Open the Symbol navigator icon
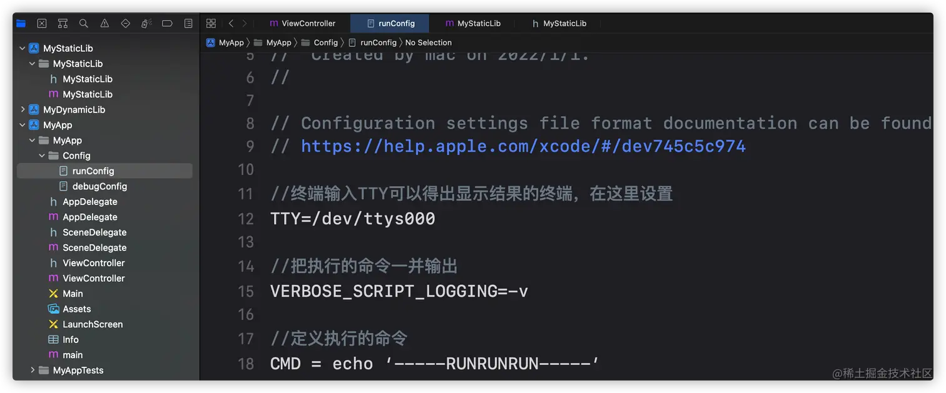Viewport: 946px width, 393px height. 63,23
